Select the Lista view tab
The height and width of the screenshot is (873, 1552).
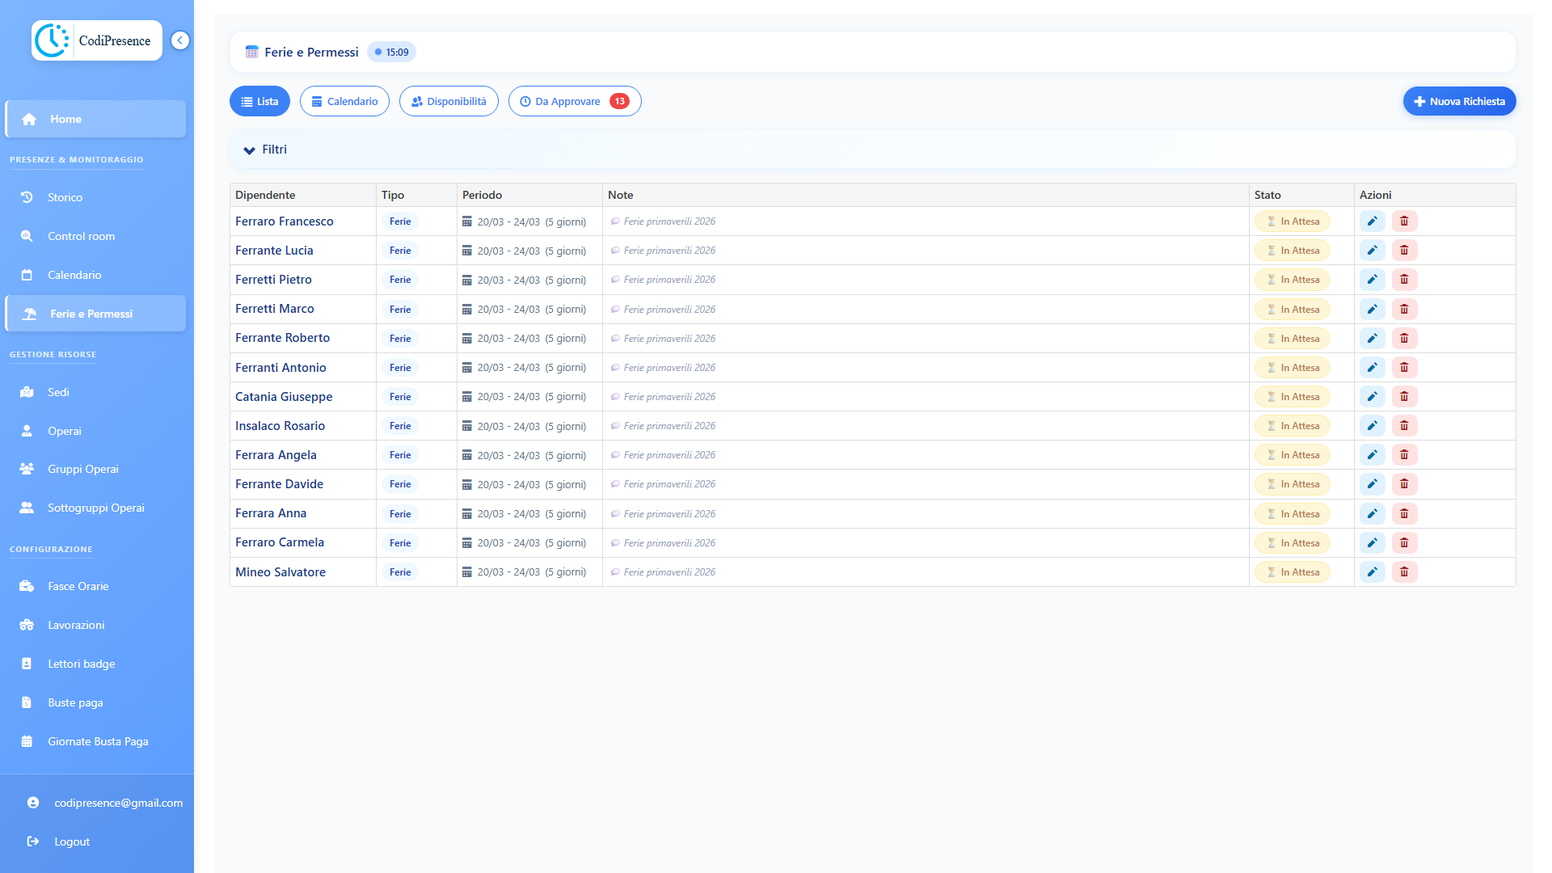pyautogui.click(x=259, y=101)
